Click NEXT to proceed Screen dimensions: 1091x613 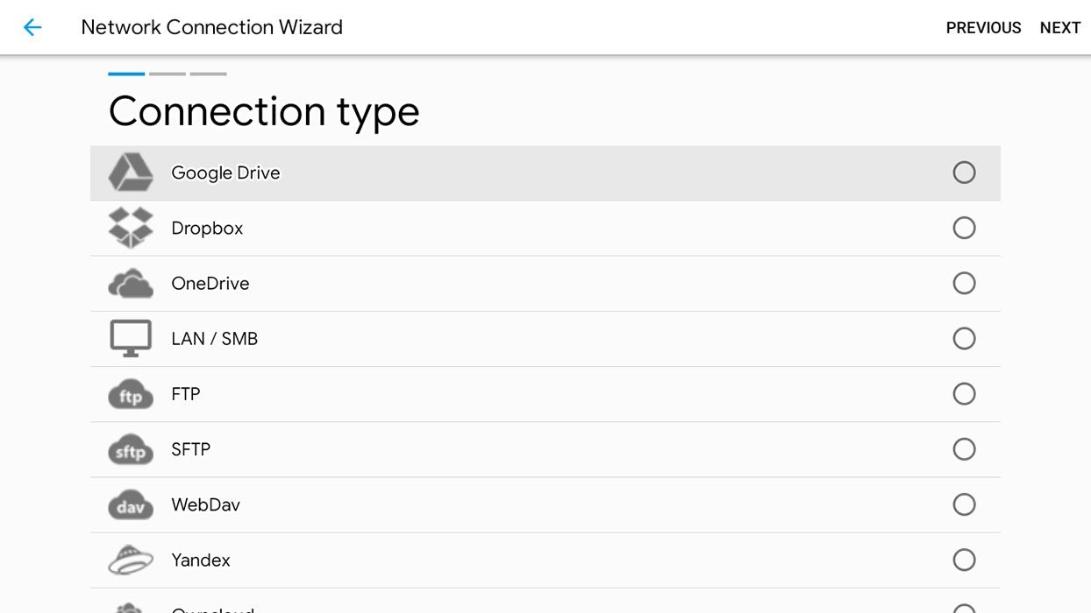(x=1059, y=27)
